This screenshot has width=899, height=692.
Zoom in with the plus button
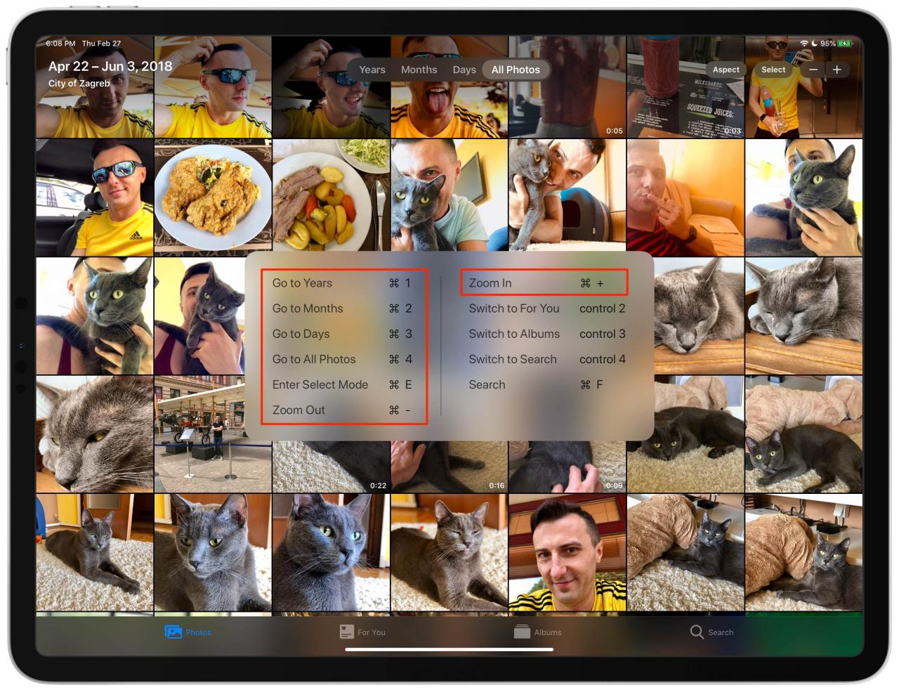(x=837, y=70)
